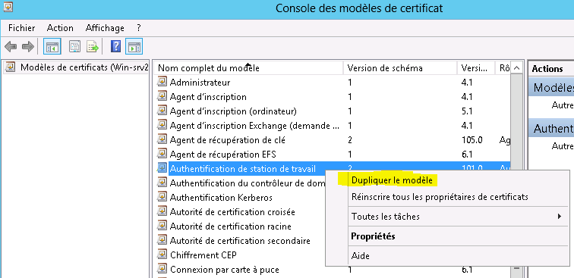Click the Export list toolbar icon
This screenshot has height=278, width=574.
93,47
